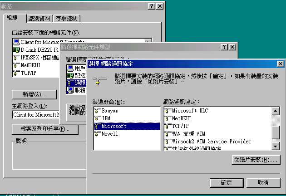Open the 存取控制 tab
The height and width of the screenshot is (196, 286).
(x=66, y=19)
